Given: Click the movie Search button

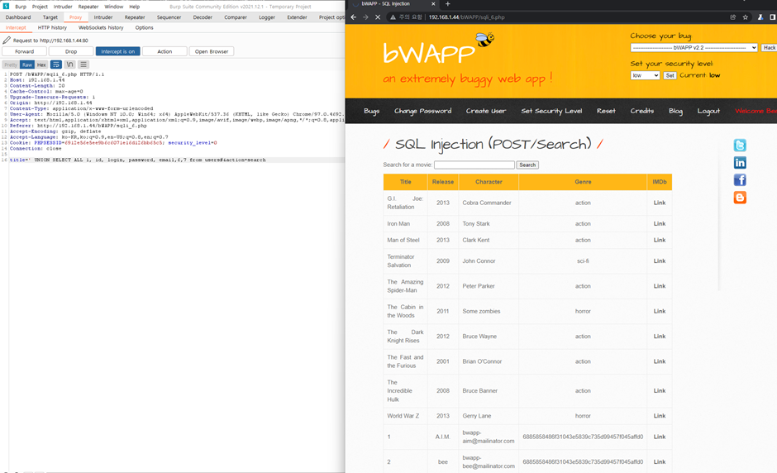Looking at the screenshot, I should (x=527, y=165).
